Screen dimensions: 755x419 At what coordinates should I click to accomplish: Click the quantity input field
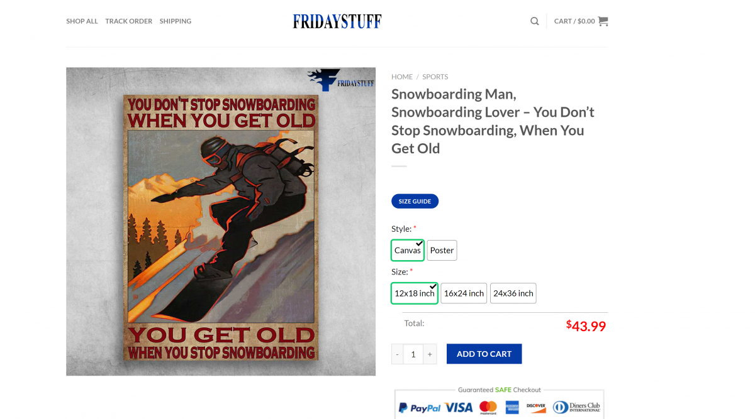click(413, 354)
